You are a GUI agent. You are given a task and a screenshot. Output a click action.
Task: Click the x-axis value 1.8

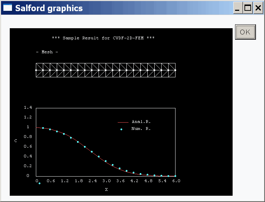(79, 181)
